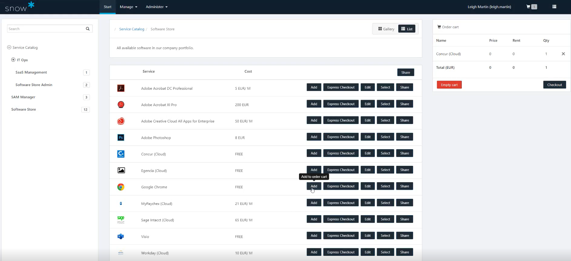The height and width of the screenshot is (261, 571).
Task: Click the Adobe Creative Cloud product icon
Action: tap(121, 121)
